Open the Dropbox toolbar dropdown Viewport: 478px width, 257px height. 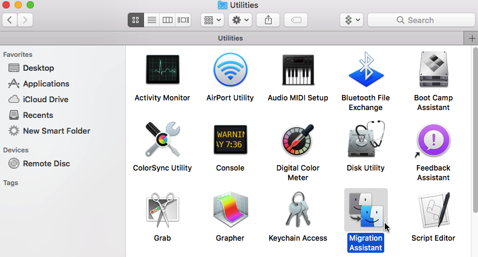[352, 20]
